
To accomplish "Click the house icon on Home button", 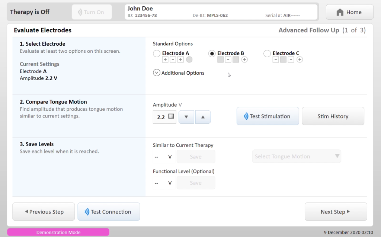I will (x=340, y=12).
